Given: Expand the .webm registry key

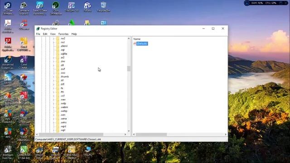Looking at the screenshot, I should 53,107.
